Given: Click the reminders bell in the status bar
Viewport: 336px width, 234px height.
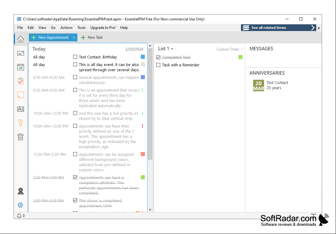Looking at the screenshot, I should pyautogui.click(x=19, y=216).
